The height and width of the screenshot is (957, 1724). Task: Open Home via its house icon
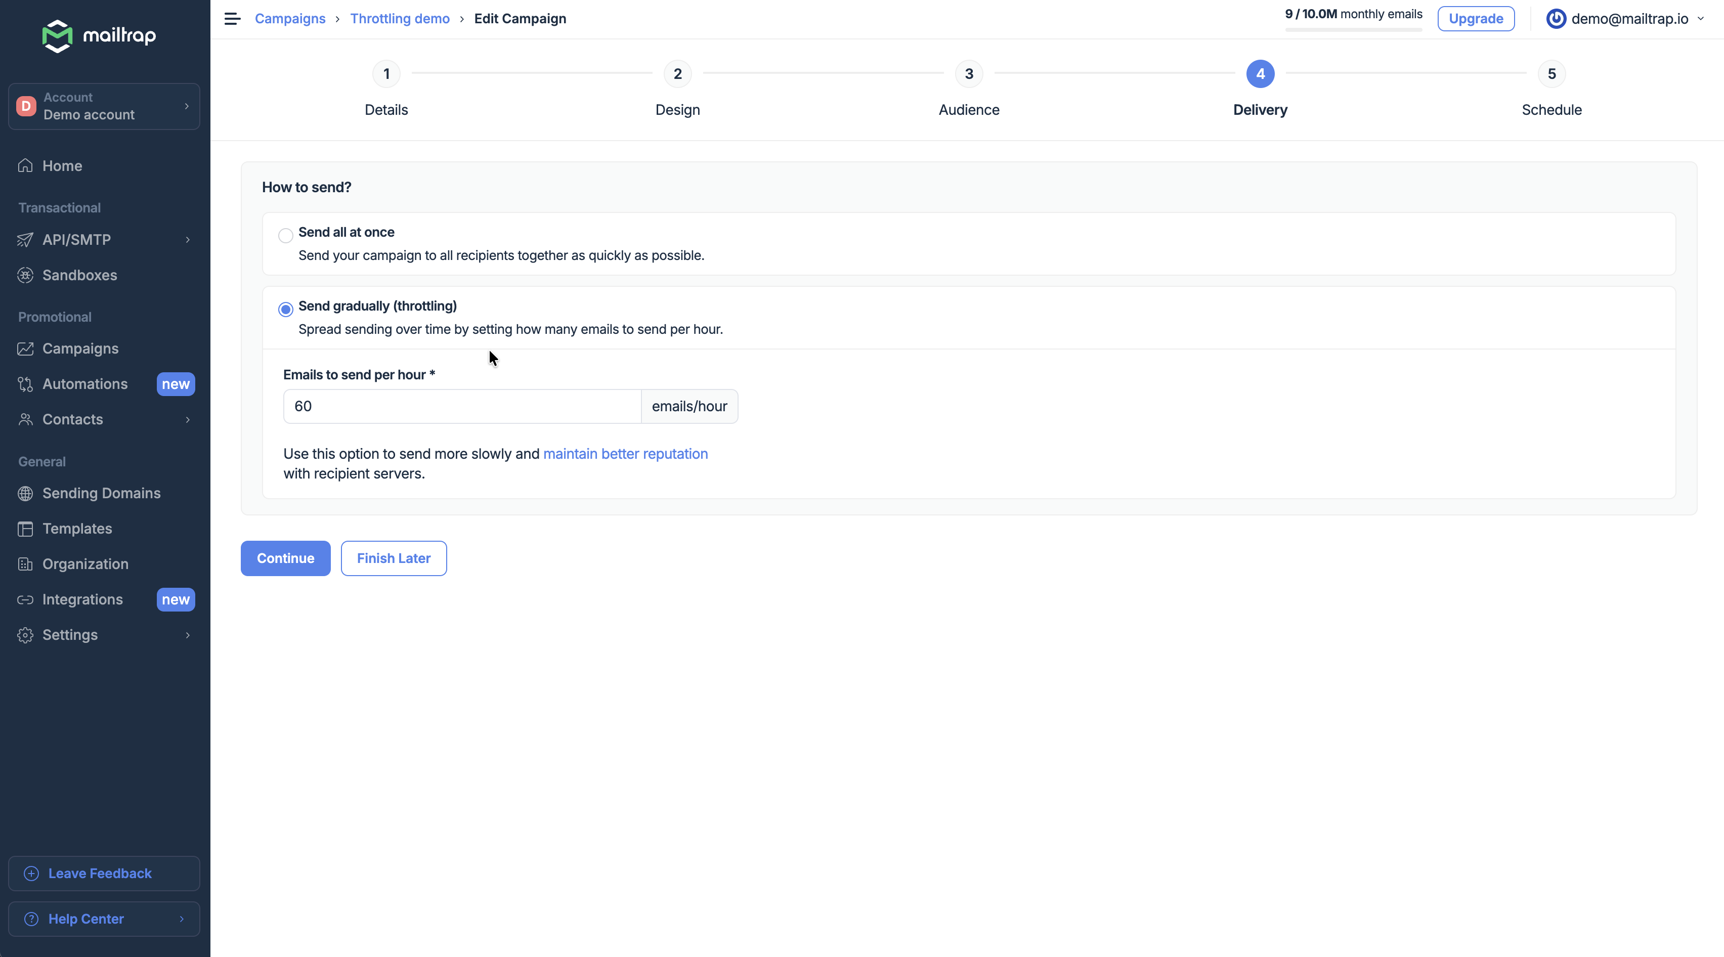[25, 165]
